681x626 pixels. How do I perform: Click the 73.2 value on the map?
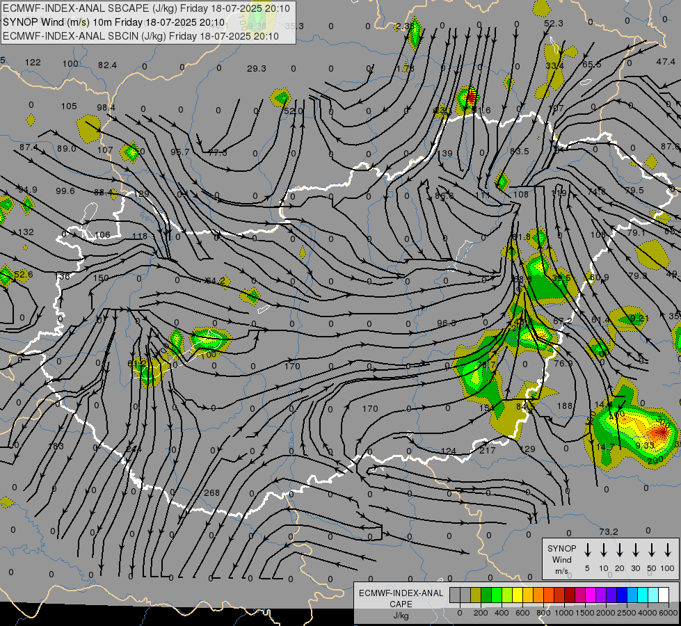(x=609, y=531)
